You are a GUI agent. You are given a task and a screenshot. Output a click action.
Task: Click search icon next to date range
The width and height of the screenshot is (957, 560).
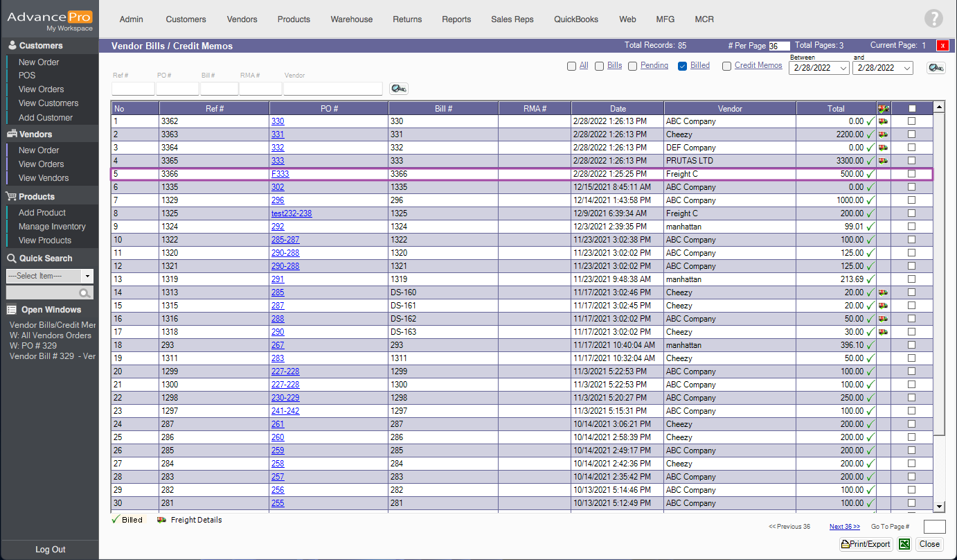[936, 67]
